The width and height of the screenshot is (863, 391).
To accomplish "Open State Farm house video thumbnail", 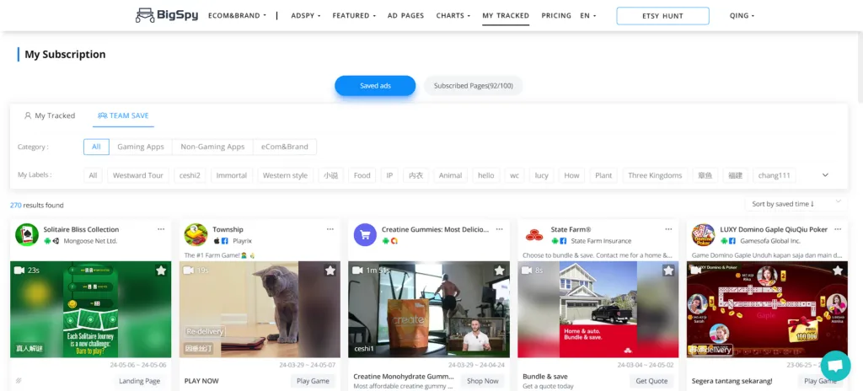I will pyautogui.click(x=598, y=309).
